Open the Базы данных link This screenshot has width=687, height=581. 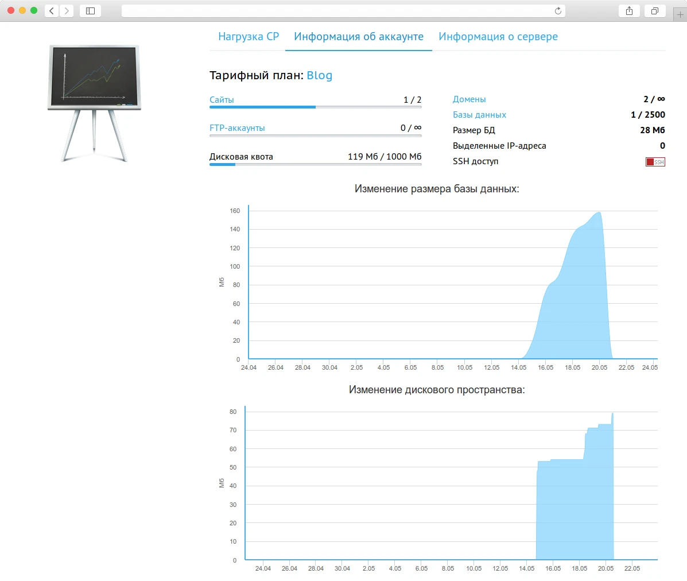(479, 115)
